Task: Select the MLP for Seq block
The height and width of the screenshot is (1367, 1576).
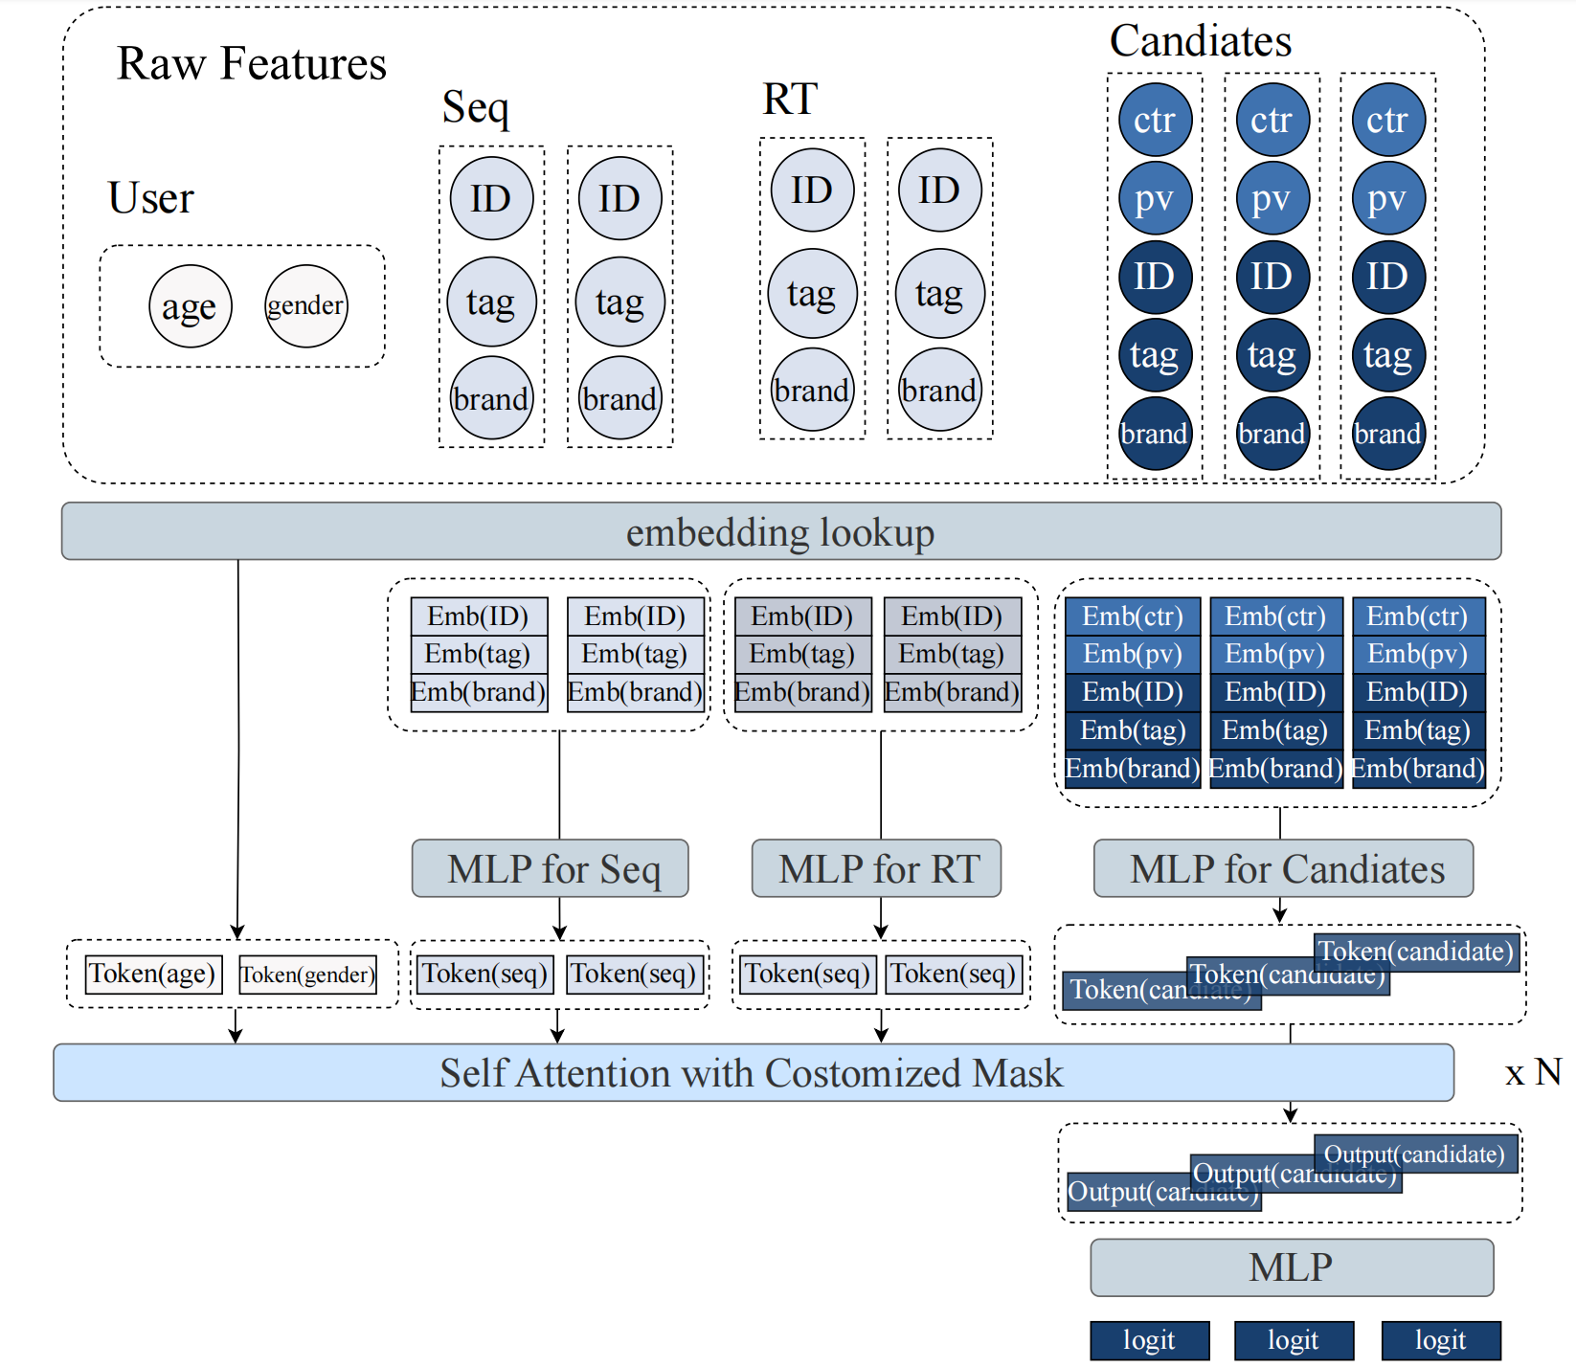Action: (551, 868)
